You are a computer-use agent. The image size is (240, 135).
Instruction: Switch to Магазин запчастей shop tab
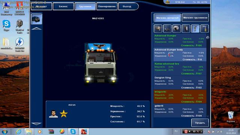167,18
